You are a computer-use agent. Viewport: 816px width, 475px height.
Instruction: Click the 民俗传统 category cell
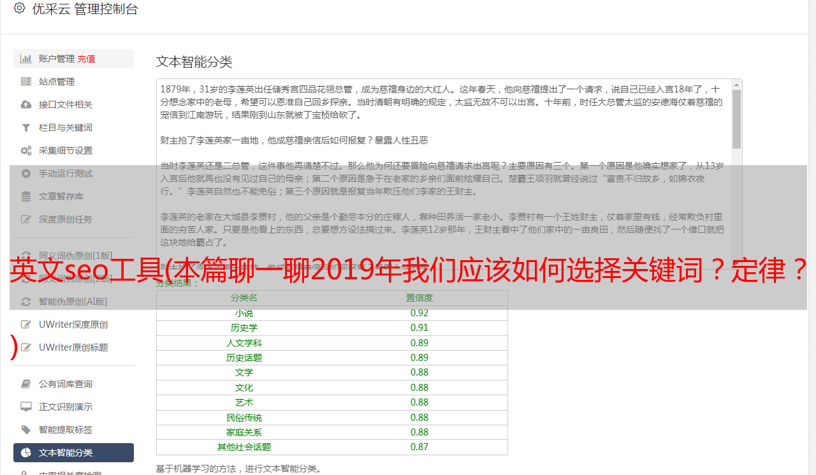pyautogui.click(x=244, y=418)
